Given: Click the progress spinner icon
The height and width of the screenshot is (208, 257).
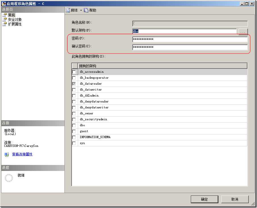Looking at the screenshot, I should coord(9,178).
